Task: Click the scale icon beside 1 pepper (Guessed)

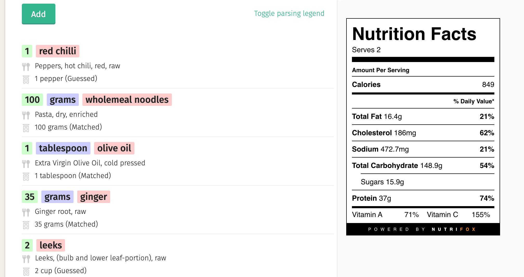Action: pos(26,79)
